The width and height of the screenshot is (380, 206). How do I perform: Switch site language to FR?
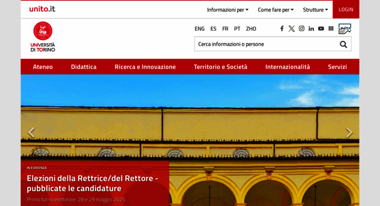coord(225,29)
